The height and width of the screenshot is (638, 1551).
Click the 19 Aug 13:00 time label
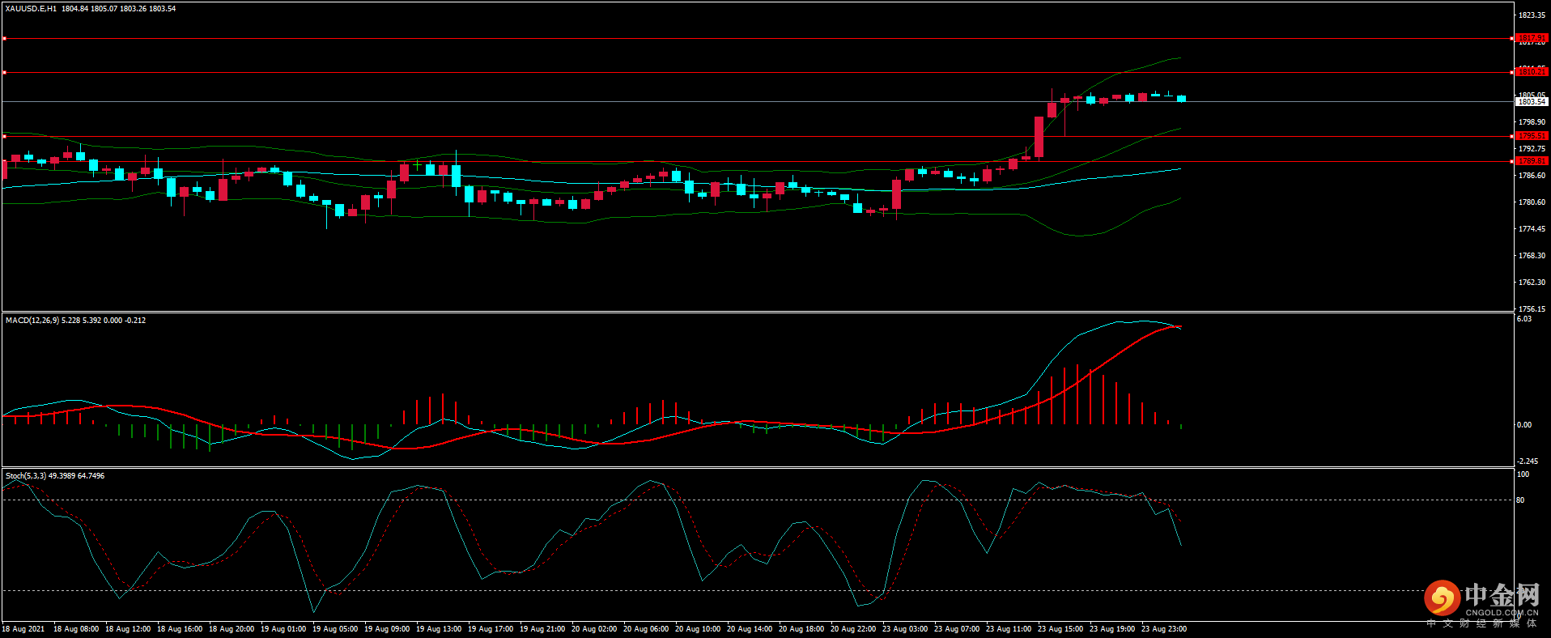click(439, 629)
